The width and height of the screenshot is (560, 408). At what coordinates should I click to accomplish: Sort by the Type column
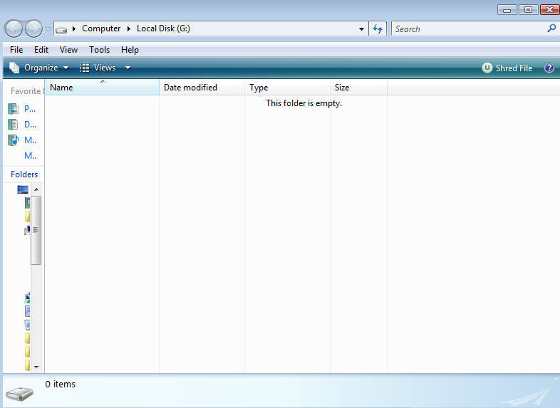(288, 88)
